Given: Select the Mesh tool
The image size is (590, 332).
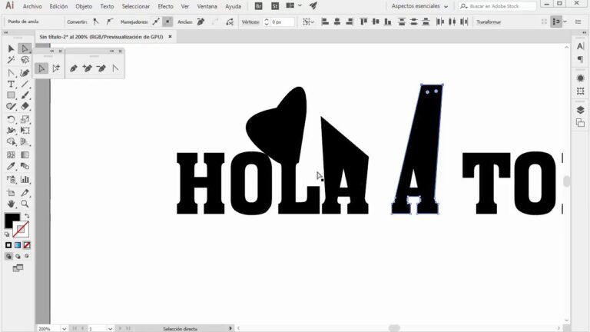Looking at the screenshot, I should (x=11, y=155).
